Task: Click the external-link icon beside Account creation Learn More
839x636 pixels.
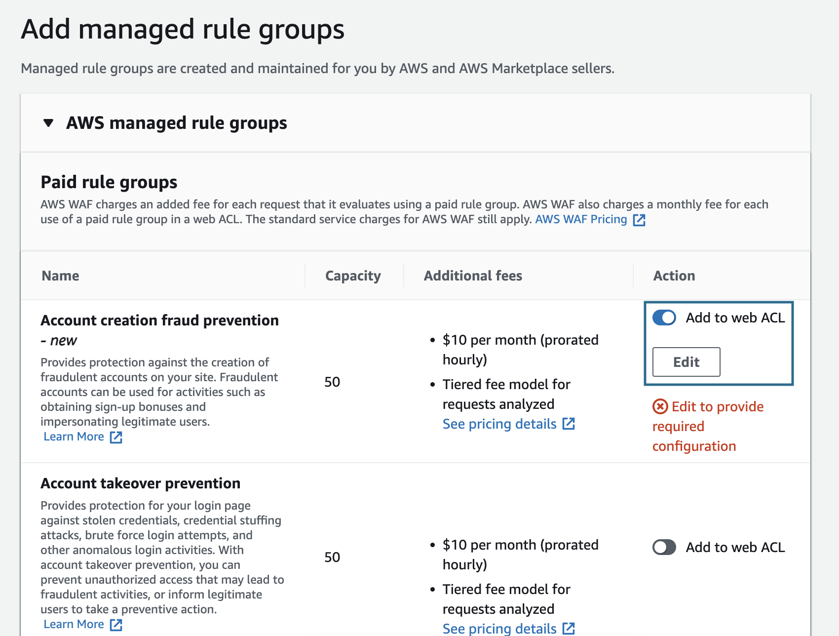Action: (116, 437)
